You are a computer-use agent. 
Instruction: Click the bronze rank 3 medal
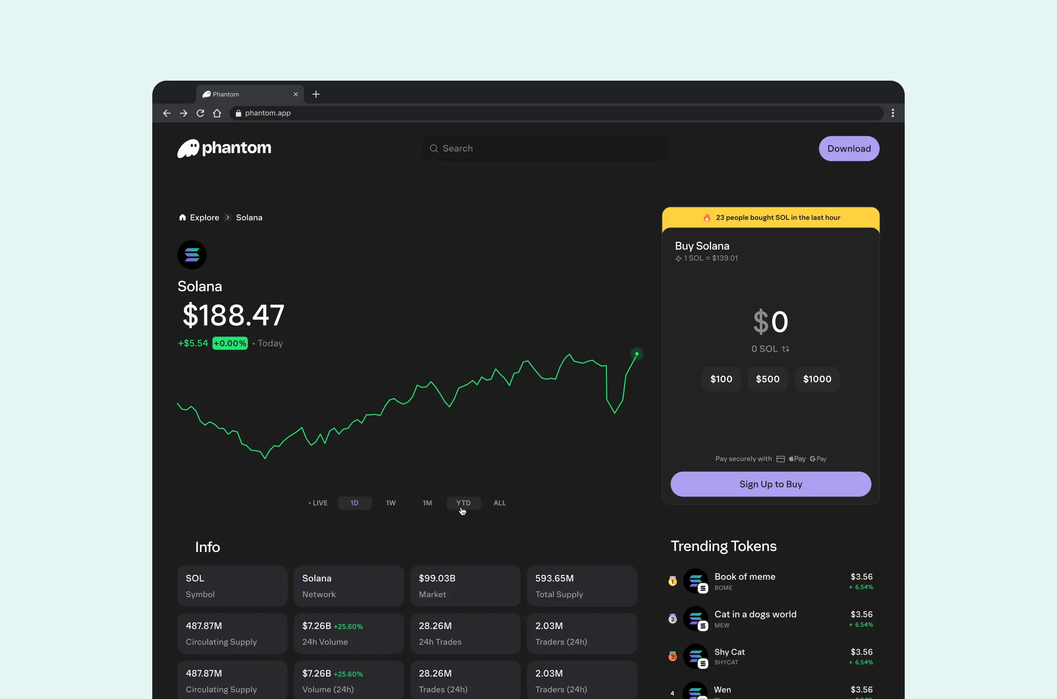673,656
